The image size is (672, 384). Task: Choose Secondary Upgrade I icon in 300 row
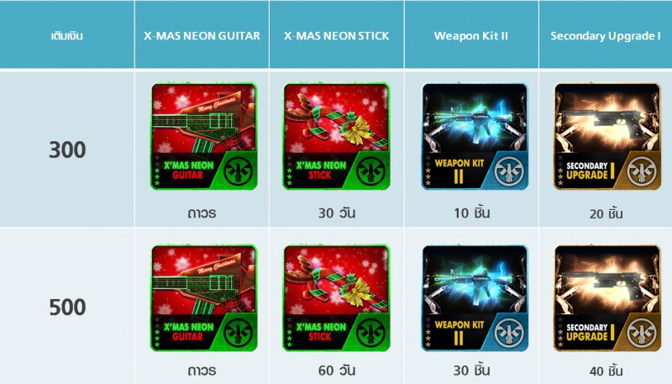click(x=607, y=136)
